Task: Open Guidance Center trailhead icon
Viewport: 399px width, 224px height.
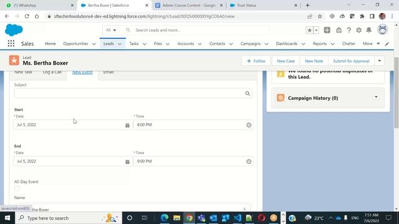Action: pos(339,30)
